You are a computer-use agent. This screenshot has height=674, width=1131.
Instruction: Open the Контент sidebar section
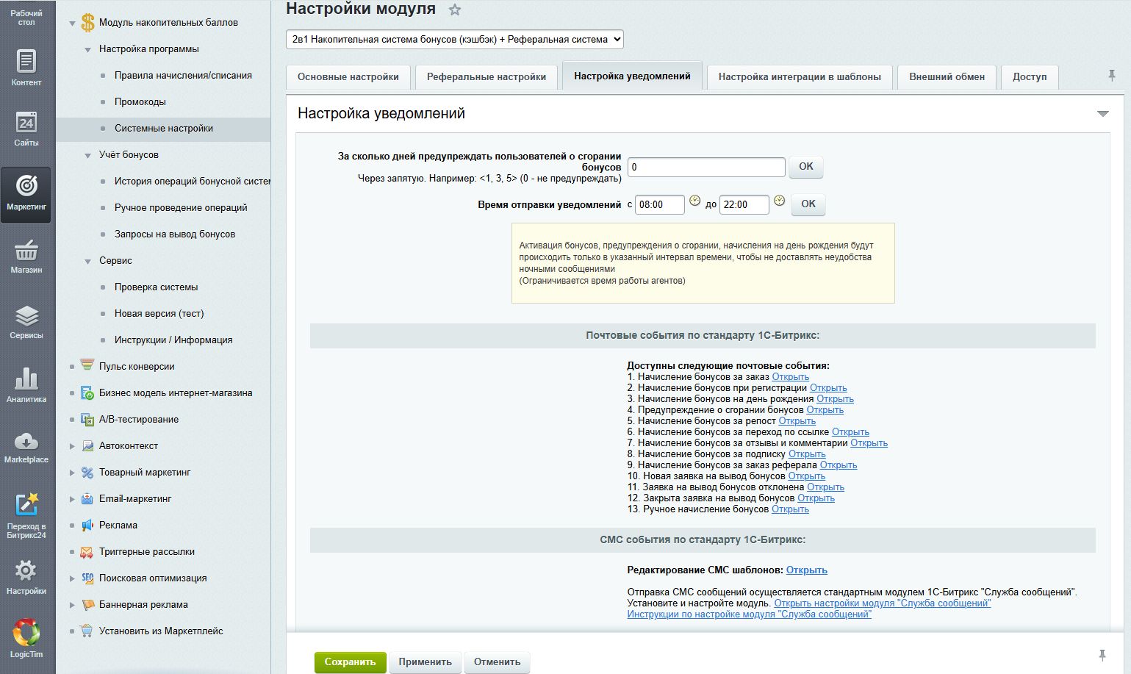click(x=26, y=67)
